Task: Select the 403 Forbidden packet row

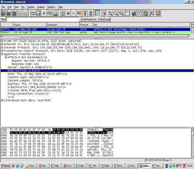Action: click(x=95, y=29)
